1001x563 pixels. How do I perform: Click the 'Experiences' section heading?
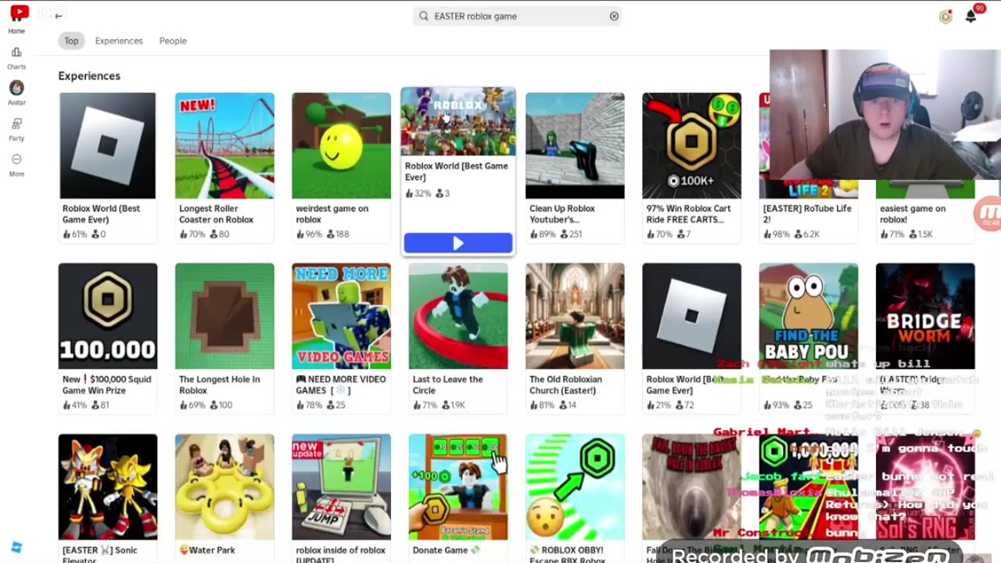tap(89, 76)
